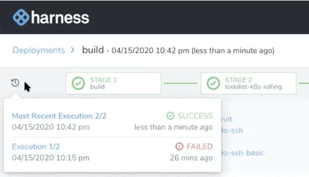Open Execution 1/2 link
The width and height of the screenshot is (309, 177).
[36, 147]
